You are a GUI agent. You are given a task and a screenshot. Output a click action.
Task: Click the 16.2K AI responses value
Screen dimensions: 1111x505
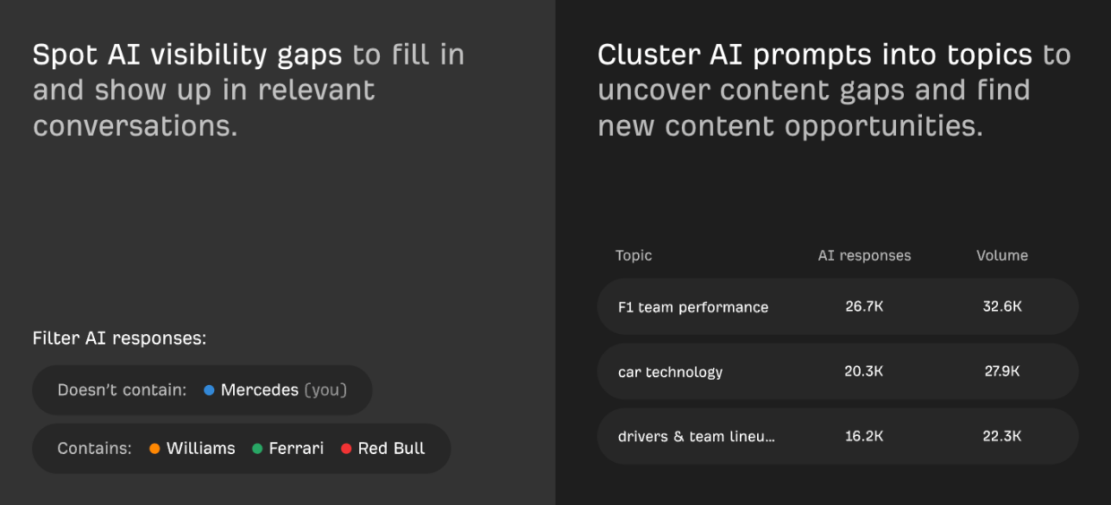tap(864, 436)
